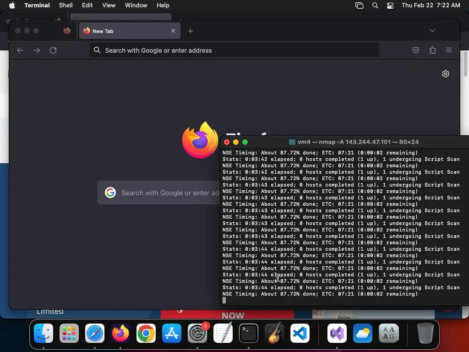
Task: Click the terminal cursor block on last line
Action: 224,300
